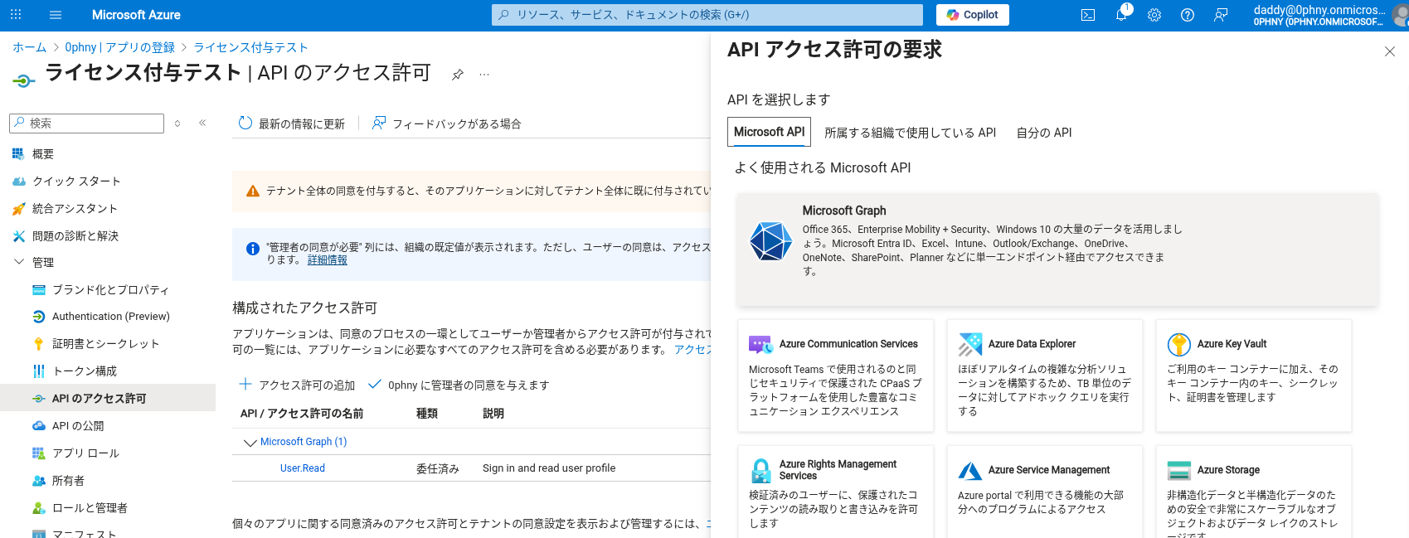Open Copilot from the header
This screenshot has width=1409, height=538.
[x=972, y=15]
